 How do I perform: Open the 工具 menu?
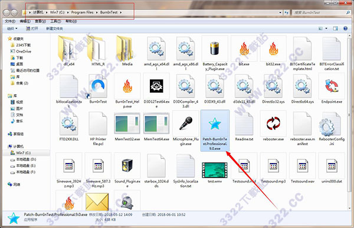(x=55, y=21)
